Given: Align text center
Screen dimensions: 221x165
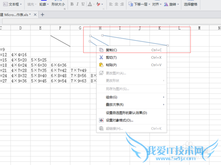Looking at the screenshot, I should [x=116, y=4].
